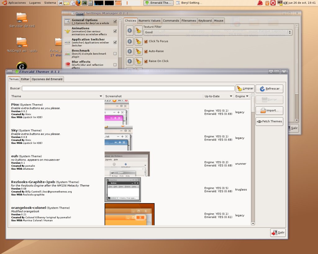Click the Import... button

click(x=269, y=111)
